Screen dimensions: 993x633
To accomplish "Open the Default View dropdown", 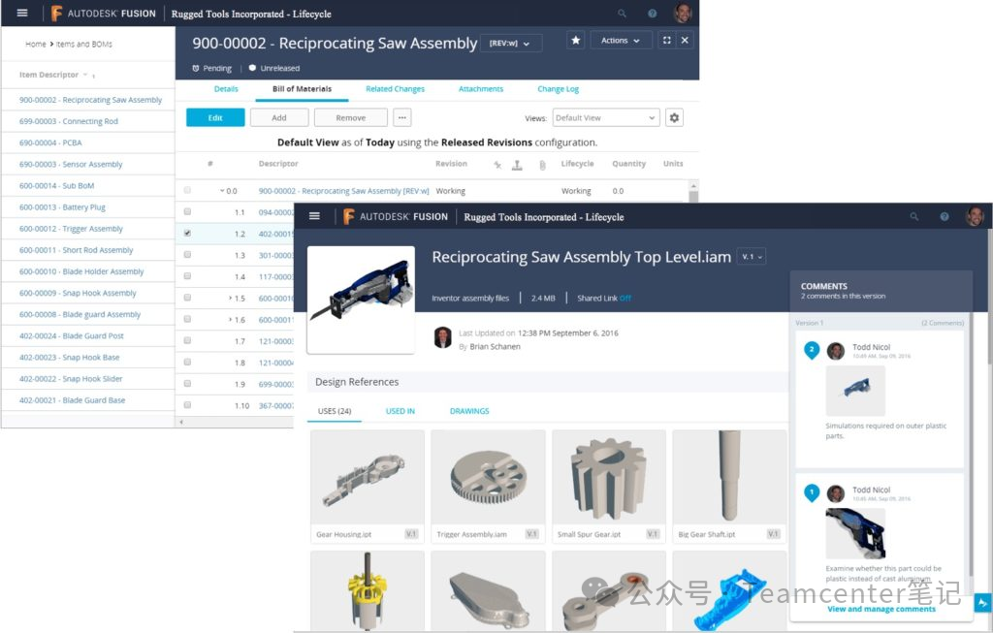I will pyautogui.click(x=606, y=117).
